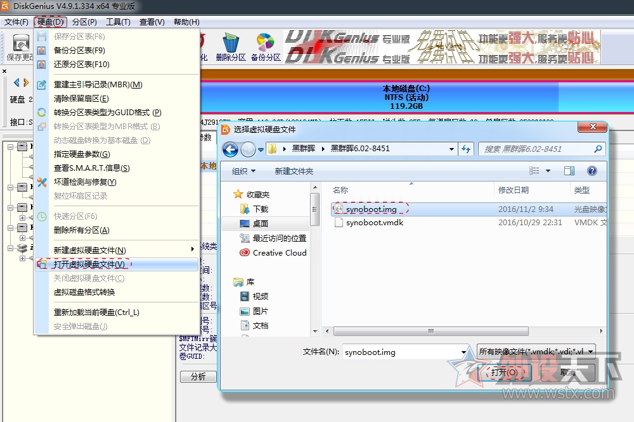Click the Back button in file dialog
Image resolution: width=634 pixels, height=422 pixels.
pos(231,149)
